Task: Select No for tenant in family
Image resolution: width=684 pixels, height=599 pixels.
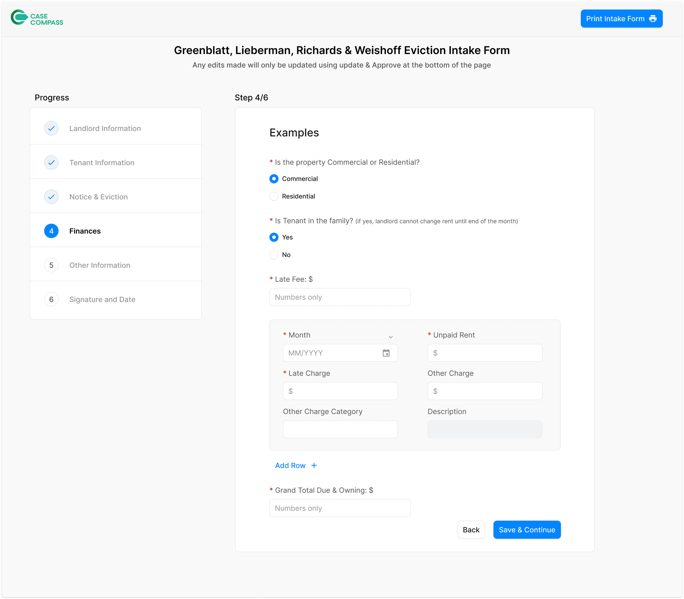Action: 274,255
